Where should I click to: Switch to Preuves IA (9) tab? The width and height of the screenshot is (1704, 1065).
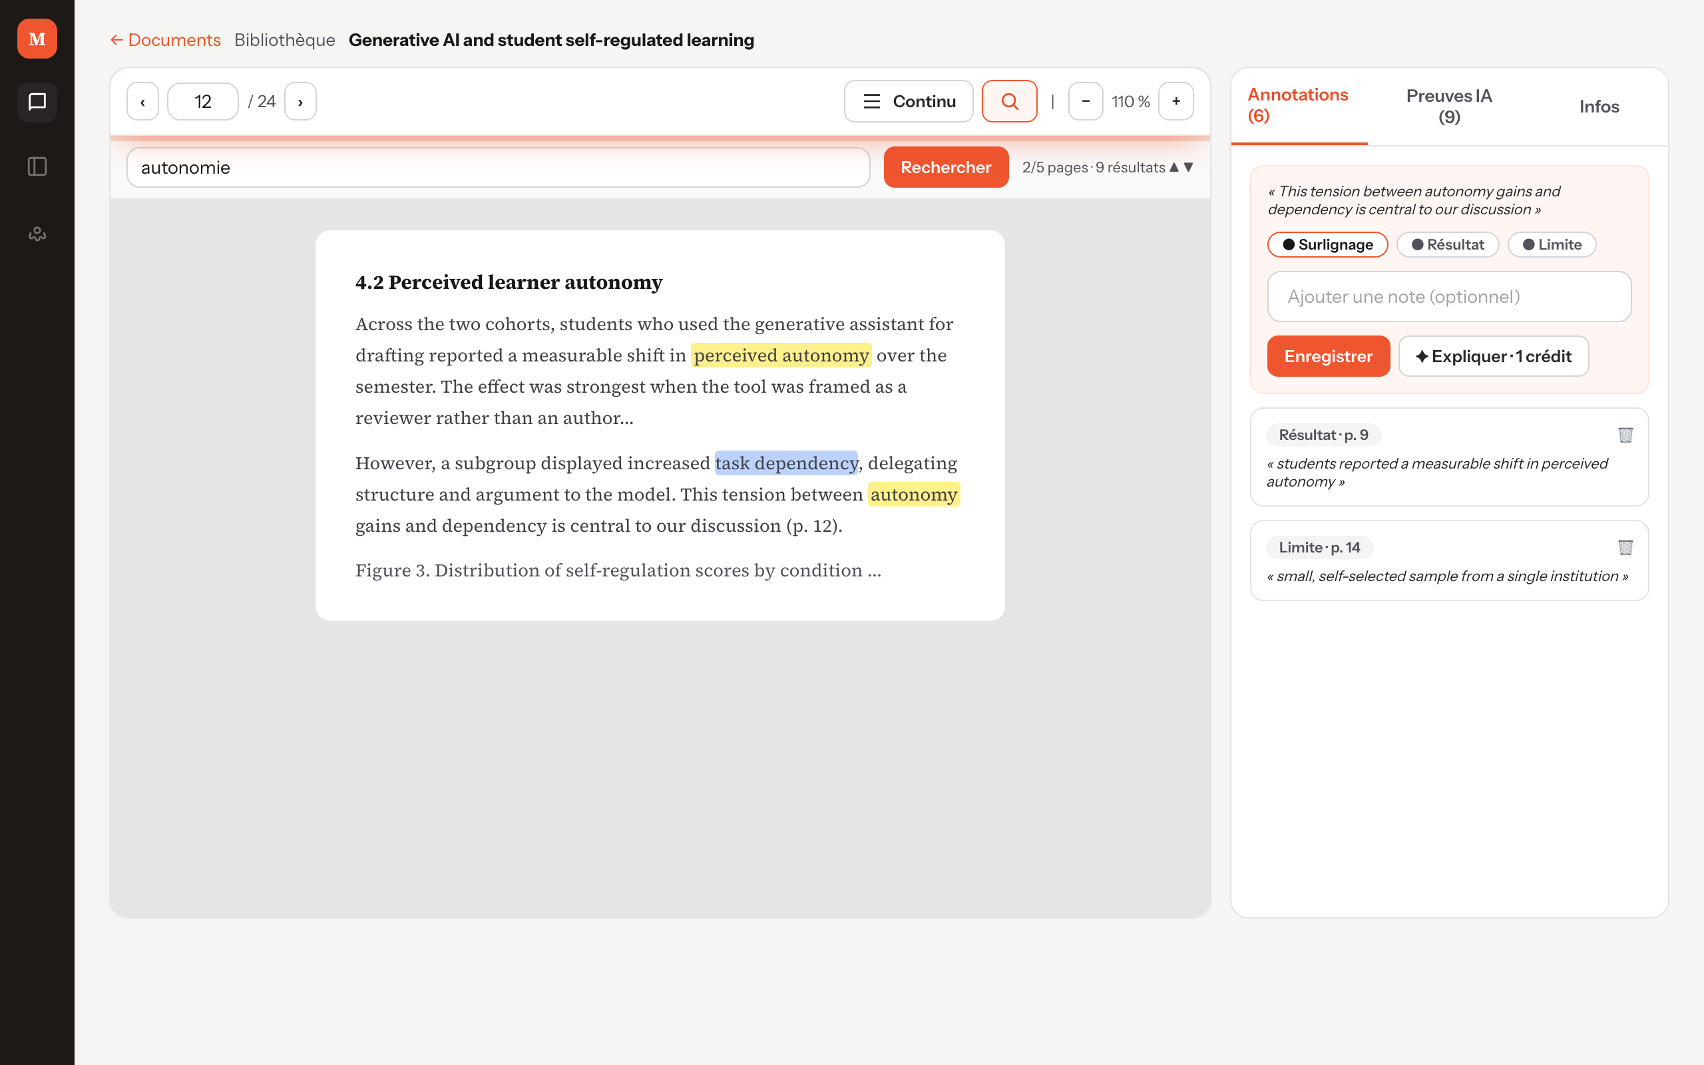pyautogui.click(x=1449, y=106)
